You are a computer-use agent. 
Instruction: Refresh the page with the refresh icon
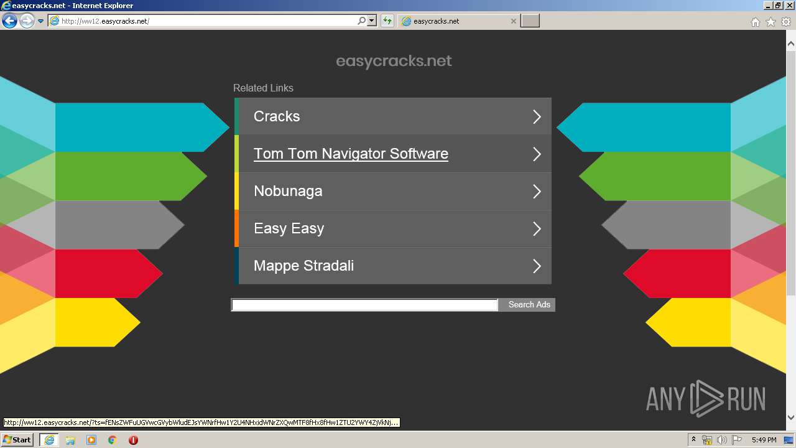click(387, 21)
